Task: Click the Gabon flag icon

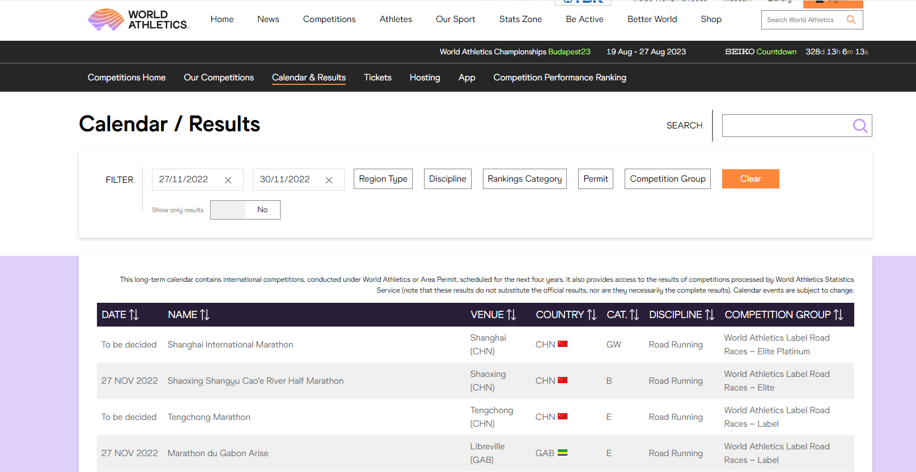Action: coord(562,453)
